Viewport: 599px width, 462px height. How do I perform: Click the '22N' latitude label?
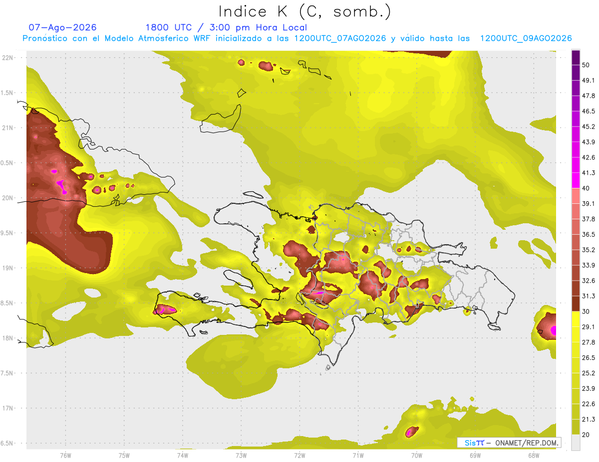click(x=7, y=58)
